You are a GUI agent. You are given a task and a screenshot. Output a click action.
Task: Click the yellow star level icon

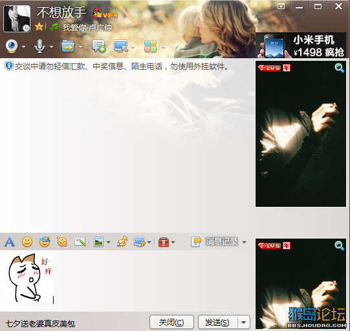[x=39, y=27]
